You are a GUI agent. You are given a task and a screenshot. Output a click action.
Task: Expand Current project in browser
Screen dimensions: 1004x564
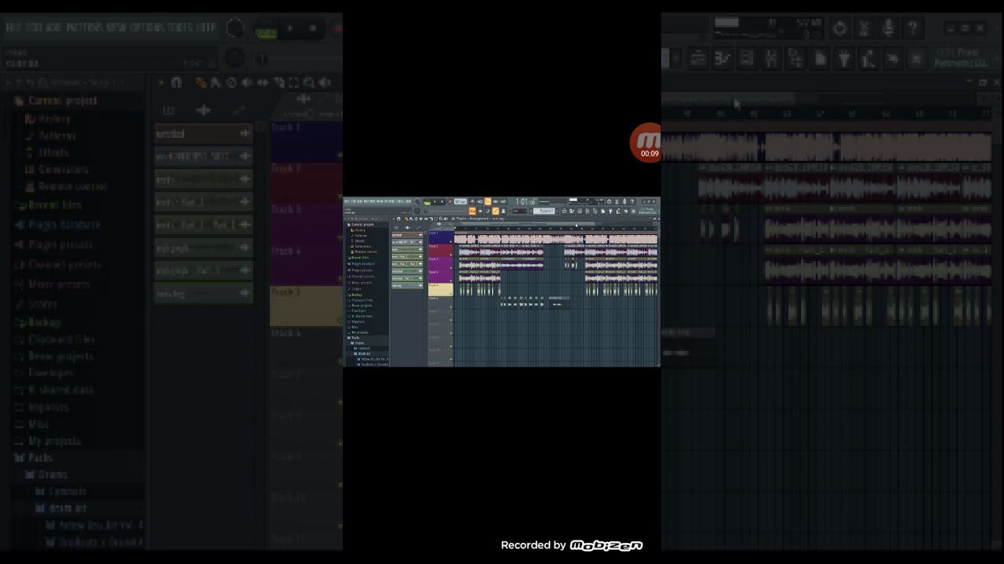pyautogui.click(x=361, y=225)
